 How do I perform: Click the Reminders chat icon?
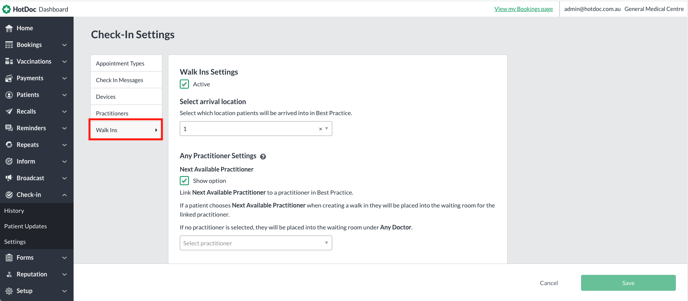(9, 128)
